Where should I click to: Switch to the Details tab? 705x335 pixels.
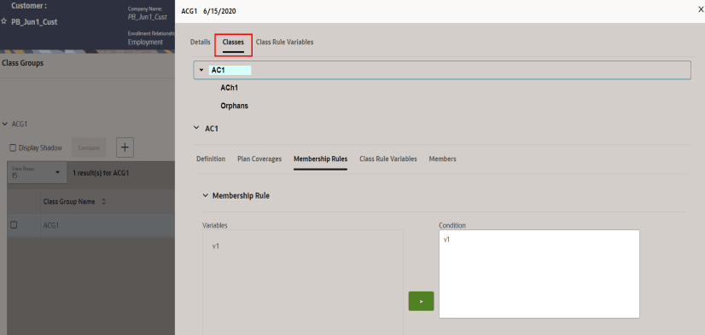200,43
